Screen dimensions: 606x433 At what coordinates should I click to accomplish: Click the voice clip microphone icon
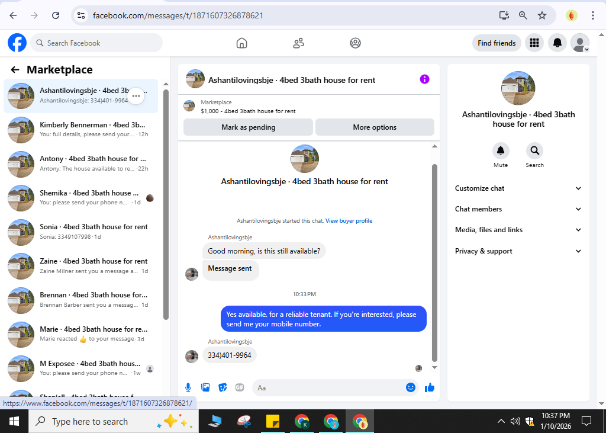pos(188,387)
